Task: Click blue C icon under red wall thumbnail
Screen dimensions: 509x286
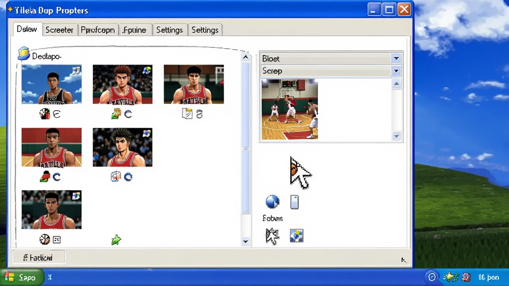Action: tap(57, 177)
